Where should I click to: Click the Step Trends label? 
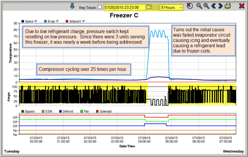click(88, 7)
